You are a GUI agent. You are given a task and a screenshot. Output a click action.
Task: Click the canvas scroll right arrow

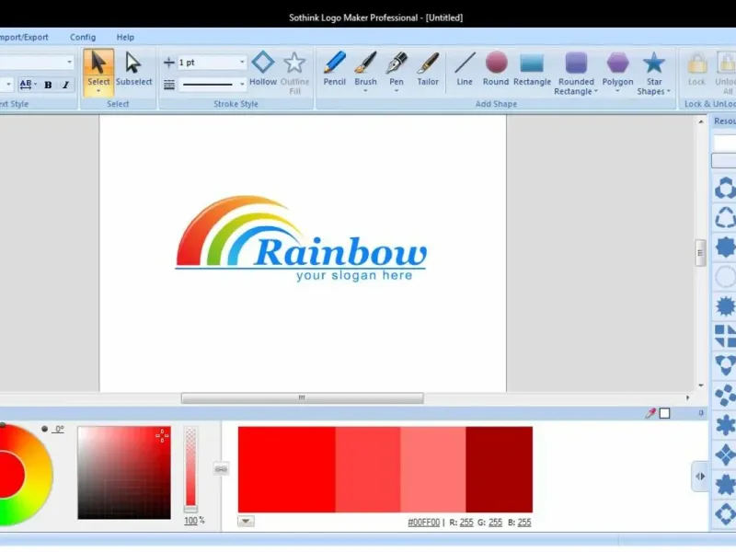pos(687,397)
